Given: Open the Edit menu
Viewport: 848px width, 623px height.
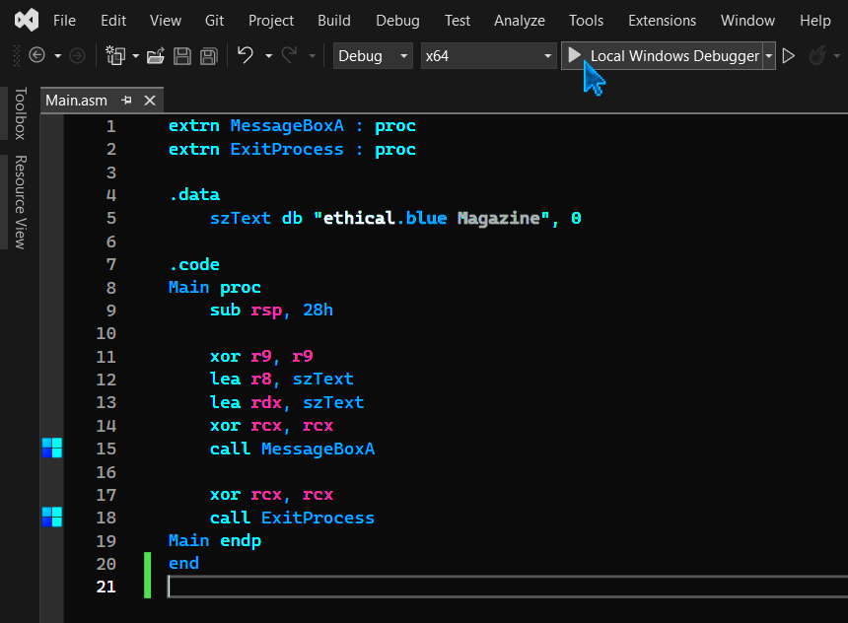Looking at the screenshot, I should coord(113,21).
